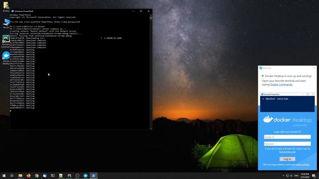Open File Explorer from the taskbar
319x179 pixels.
click(20, 176)
